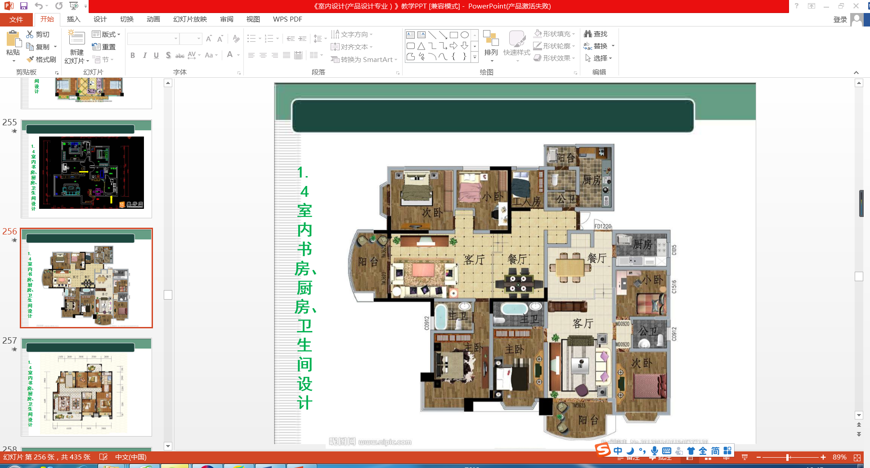
Task: Click the zoom slider handle in status bar
Action: coord(788,457)
